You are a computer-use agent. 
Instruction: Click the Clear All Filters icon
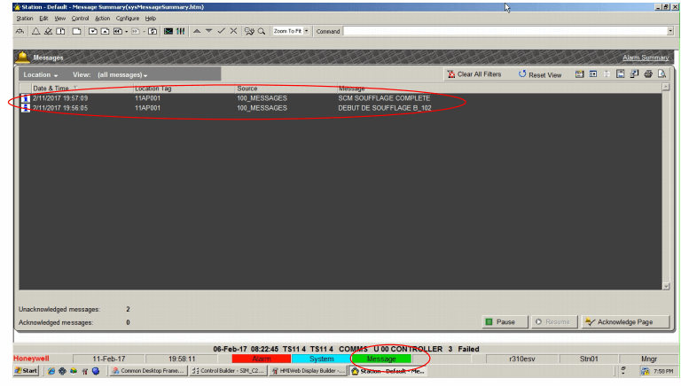coord(451,74)
